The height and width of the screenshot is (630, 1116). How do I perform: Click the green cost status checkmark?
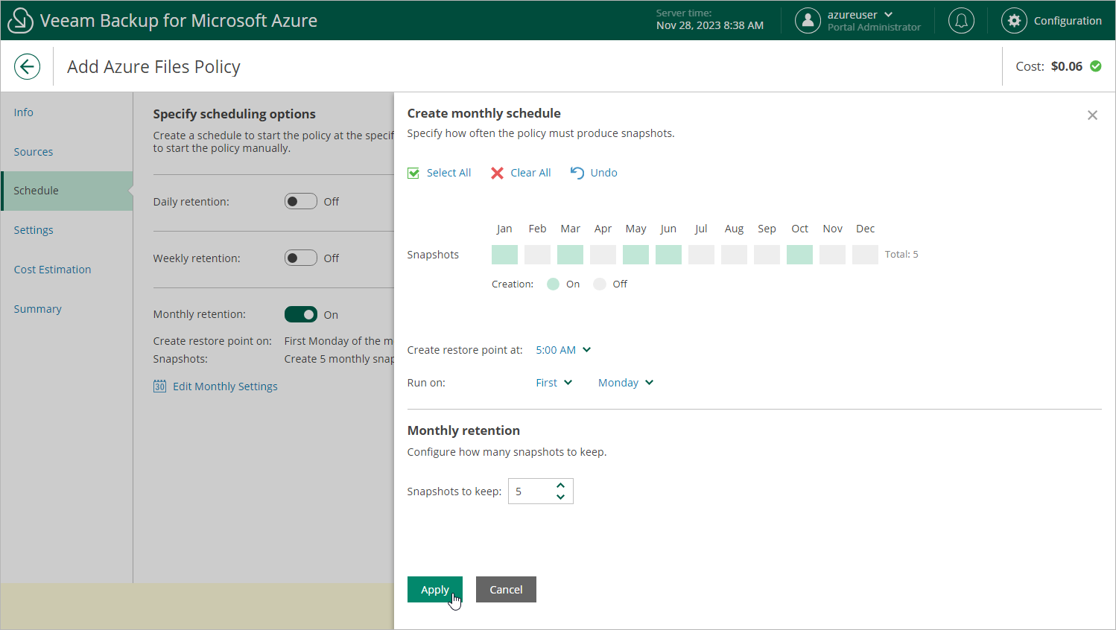click(1096, 66)
